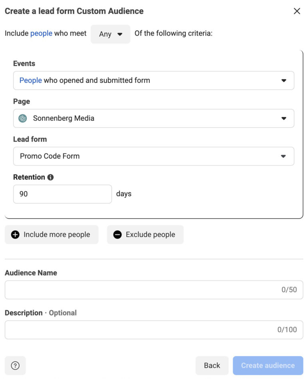Click the Retention info icon
The width and height of the screenshot is (307, 379).
[x=50, y=177]
